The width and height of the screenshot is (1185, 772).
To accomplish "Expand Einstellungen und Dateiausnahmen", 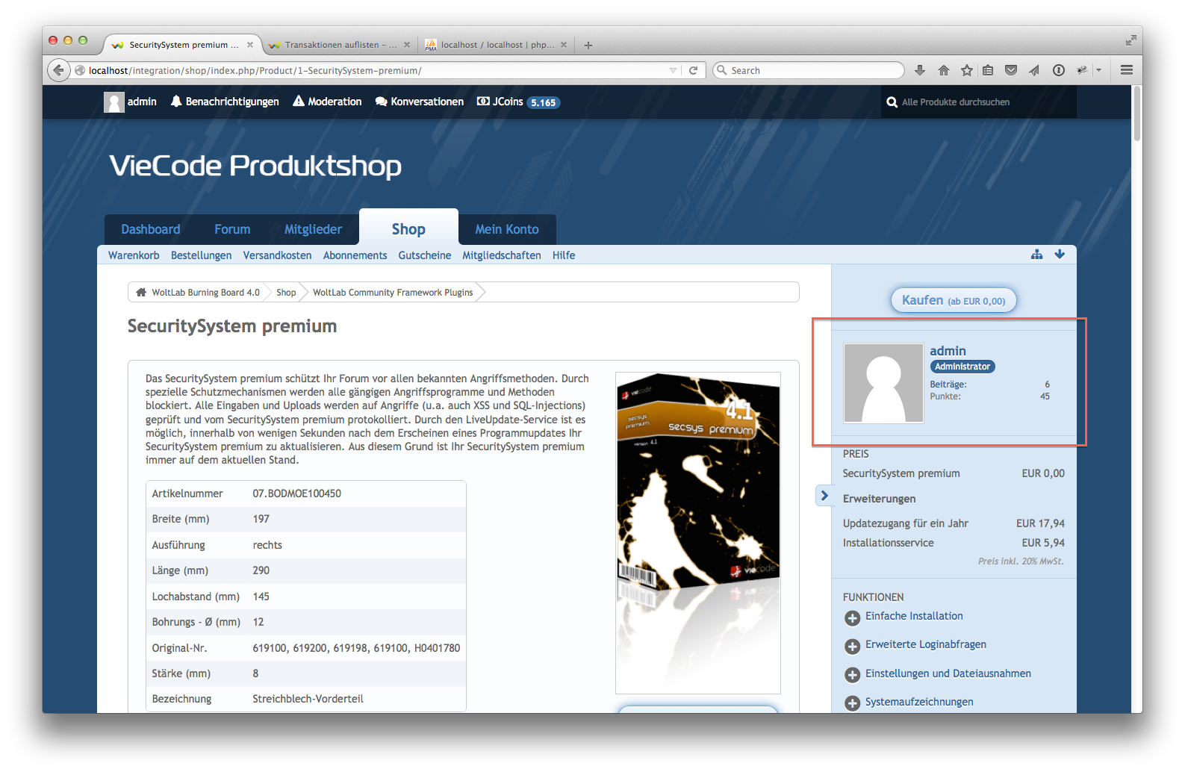I will 852,675.
